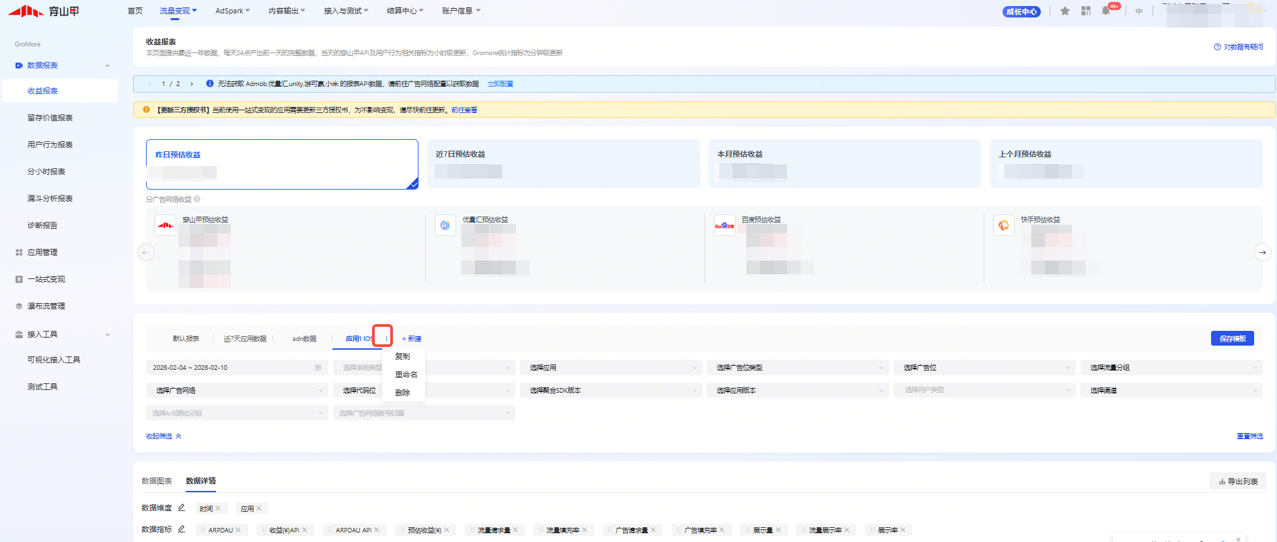Open the apps grid icon in header

pyautogui.click(x=1085, y=11)
